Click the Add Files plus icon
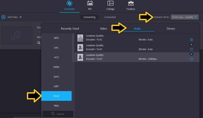 coord(3,17)
